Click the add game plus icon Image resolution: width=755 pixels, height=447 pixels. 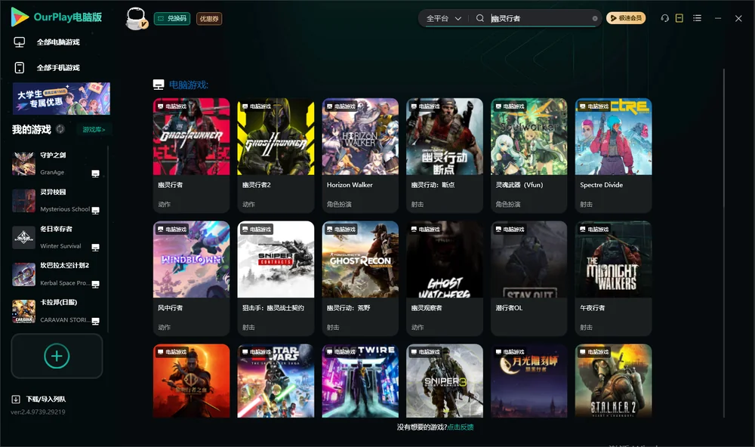(57, 356)
